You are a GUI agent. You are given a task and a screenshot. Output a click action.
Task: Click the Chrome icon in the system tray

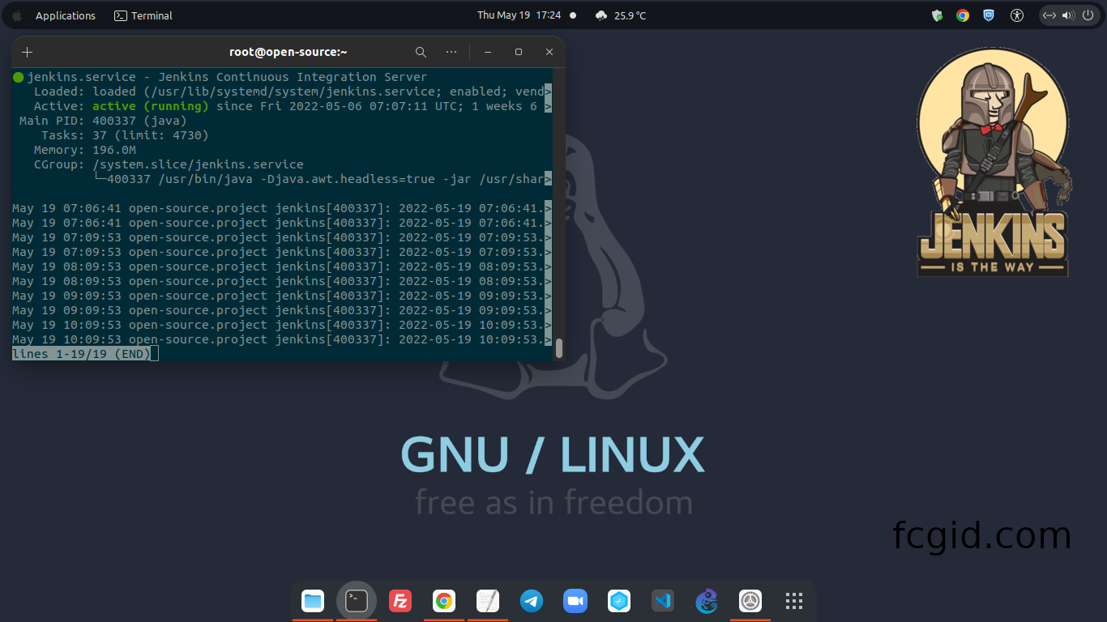click(963, 15)
